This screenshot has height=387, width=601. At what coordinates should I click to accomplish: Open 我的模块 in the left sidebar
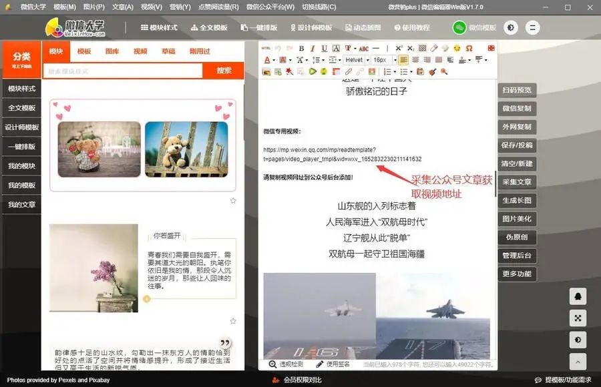tap(22, 166)
